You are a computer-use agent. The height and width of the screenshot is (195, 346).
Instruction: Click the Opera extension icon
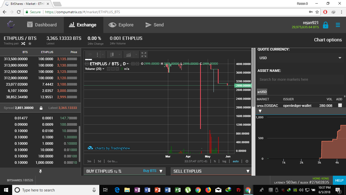coord(325,12)
